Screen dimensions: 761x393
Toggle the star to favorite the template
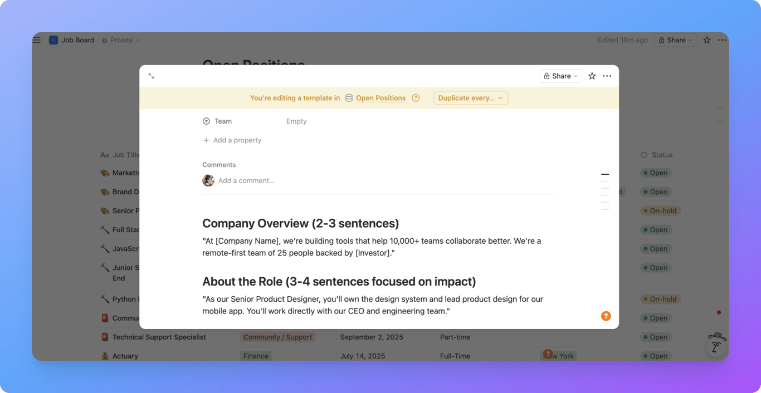(592, 76)
